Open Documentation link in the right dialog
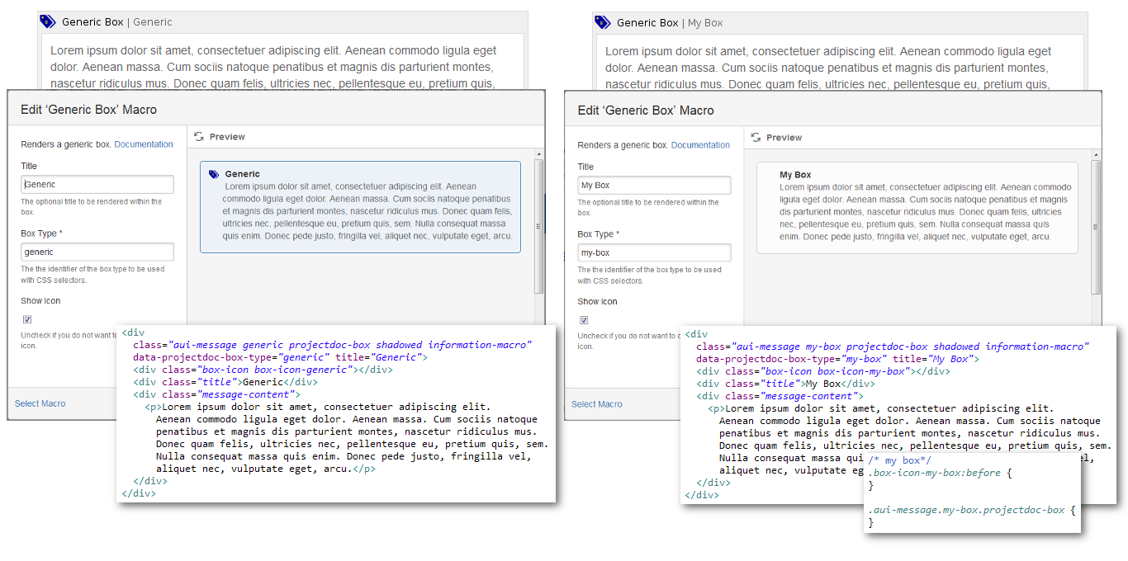 700,145
